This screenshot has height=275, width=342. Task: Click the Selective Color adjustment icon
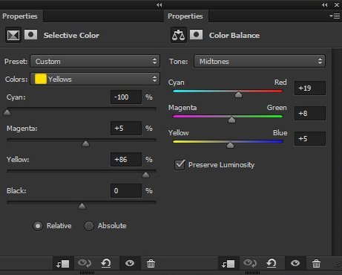click(x=13, y=35)
